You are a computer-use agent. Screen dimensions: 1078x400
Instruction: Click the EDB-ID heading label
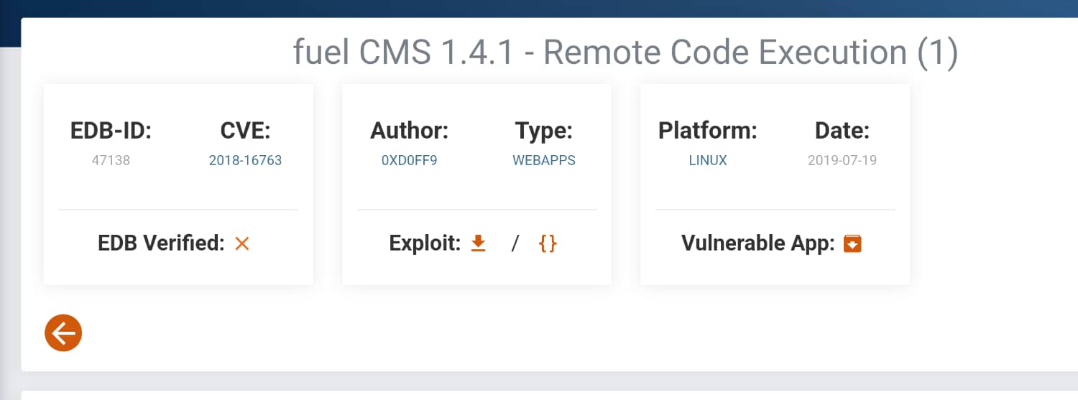tap(111, 131)
